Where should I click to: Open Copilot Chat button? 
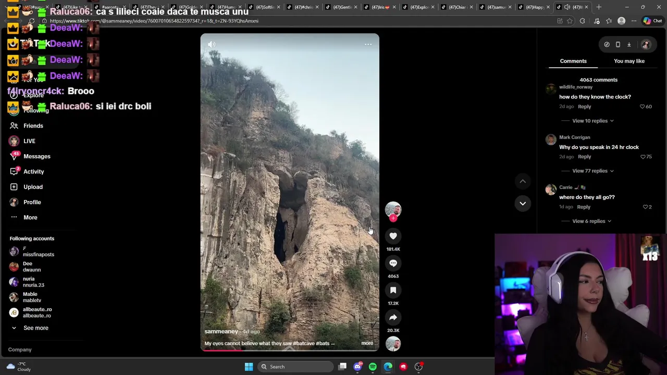[652, 21]
